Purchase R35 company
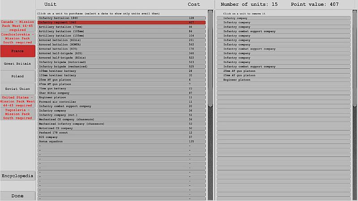The image size is (358, 201). pos(121,137)
